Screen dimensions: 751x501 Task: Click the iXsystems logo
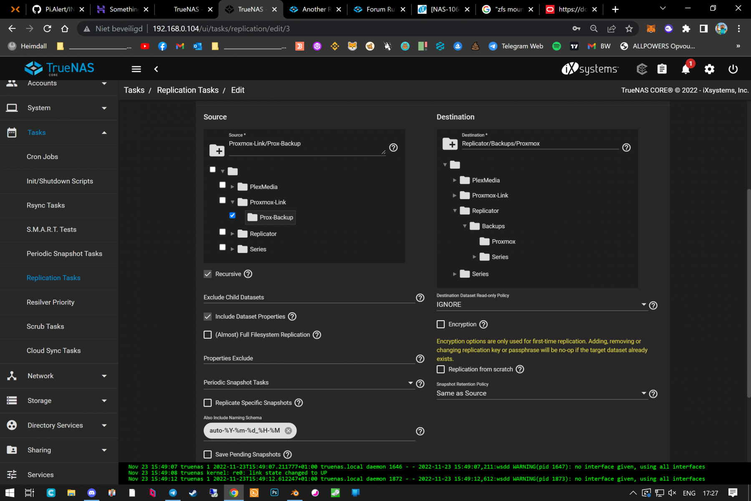coord(590,69)
